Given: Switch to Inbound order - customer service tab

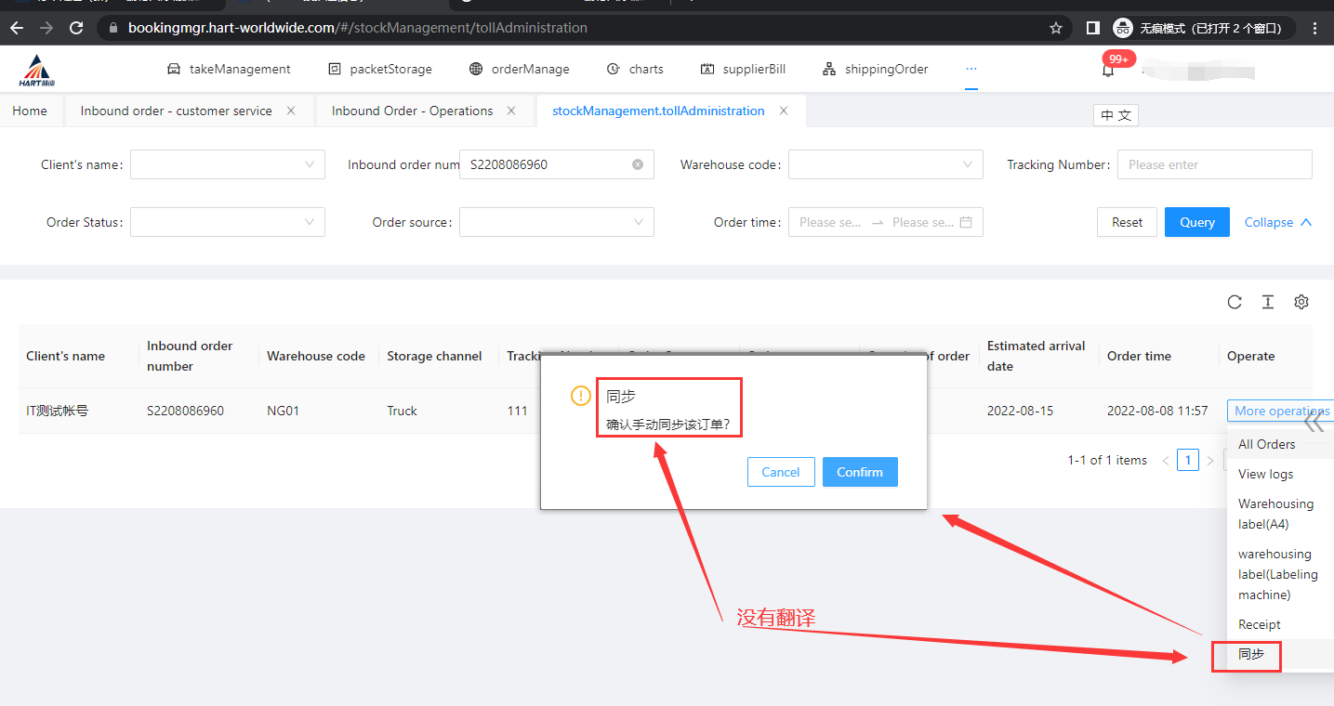Looking at the screenshot, I should [x=176, y=111].
